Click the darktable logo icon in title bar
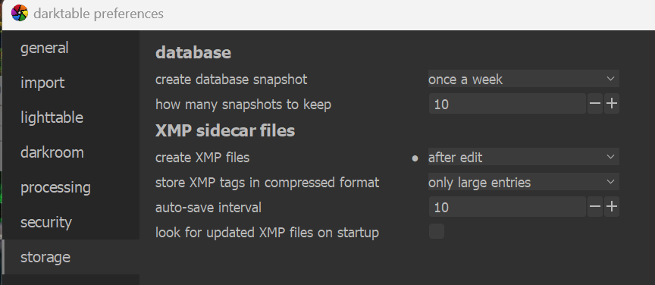655x285 pixels. [x=20, y=14]
